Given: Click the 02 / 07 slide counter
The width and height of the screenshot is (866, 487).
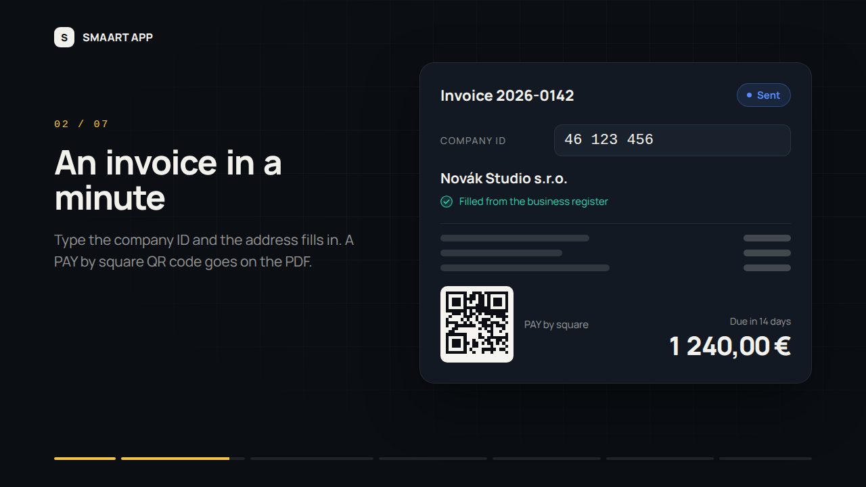Looking at the screenshot, I should (x=81, y=124).
